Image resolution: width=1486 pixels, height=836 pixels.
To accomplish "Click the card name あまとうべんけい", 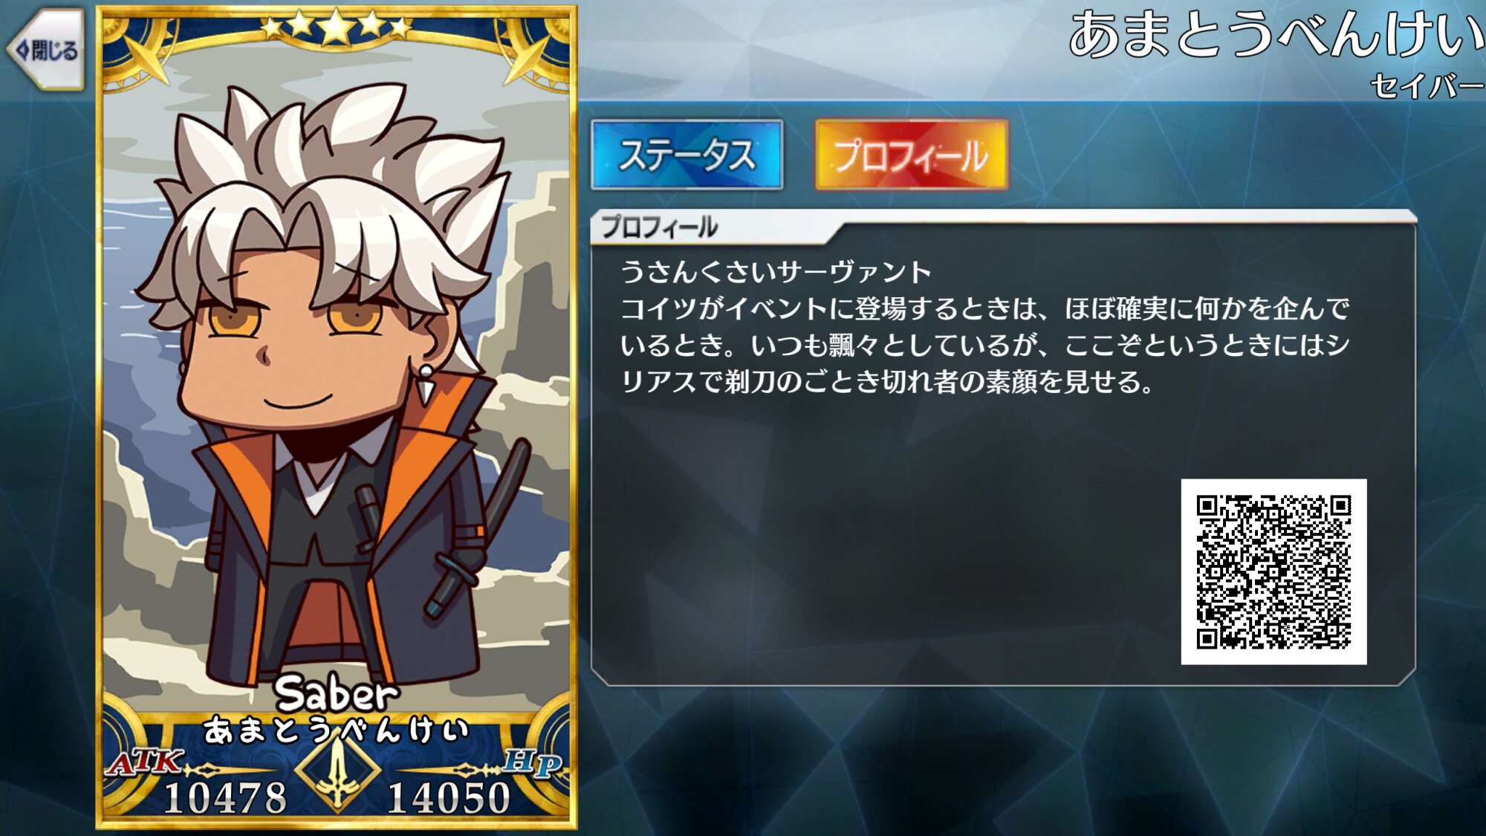I will pyautogui.click(x=337, y=730).
